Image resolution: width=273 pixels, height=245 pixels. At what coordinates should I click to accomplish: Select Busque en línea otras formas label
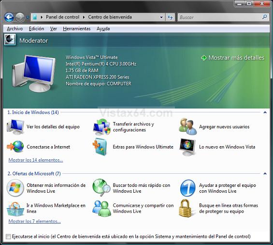pos(229,208)
